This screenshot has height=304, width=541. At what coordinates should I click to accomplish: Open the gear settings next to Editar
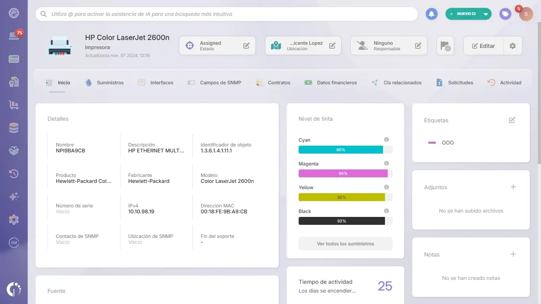[512, 46]
